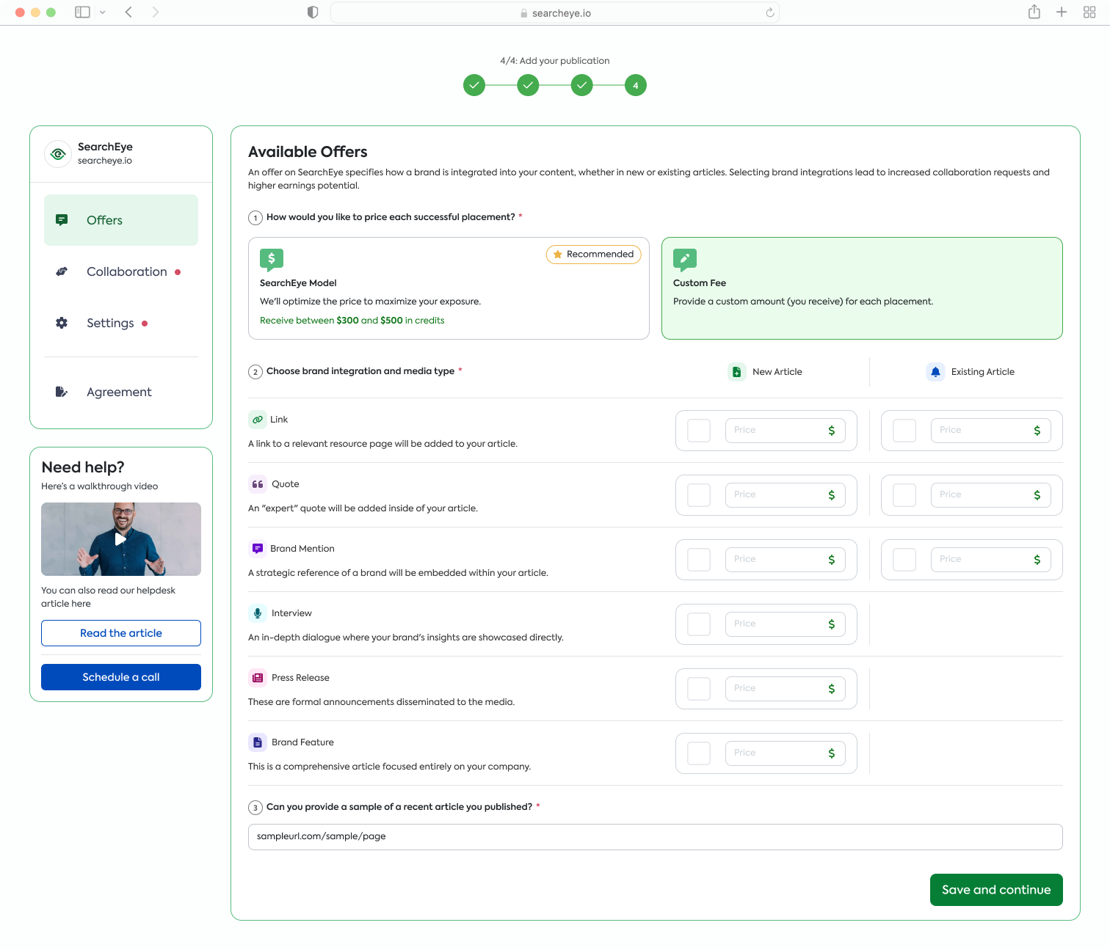The image size is (1110, 950).
Task: Click the back navigation arrow
Action: tap(128, 12)
